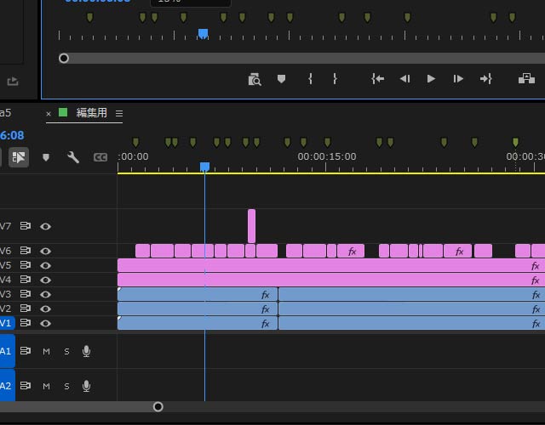545x425 pixels.
Task: Toggle sync lock on track A2
Action: [26, 385]
